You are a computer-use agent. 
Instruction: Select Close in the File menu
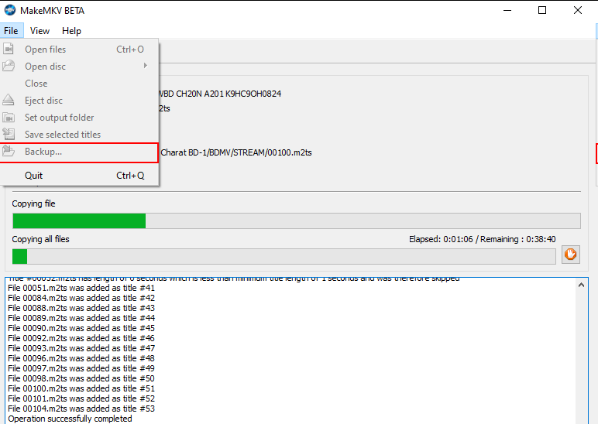[x=79, y=83]
